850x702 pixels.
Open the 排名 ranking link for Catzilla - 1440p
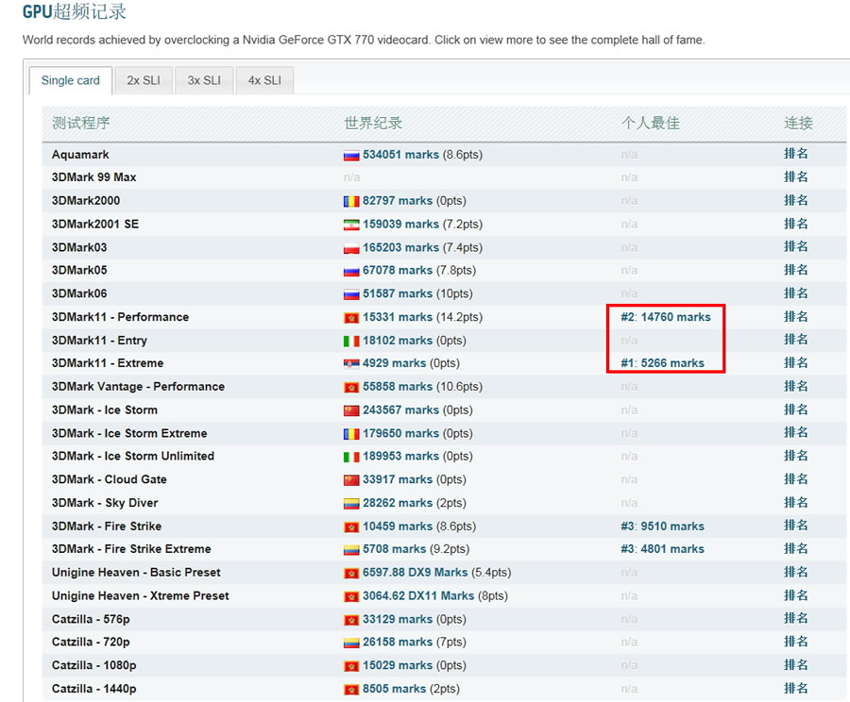coord(795,689)
